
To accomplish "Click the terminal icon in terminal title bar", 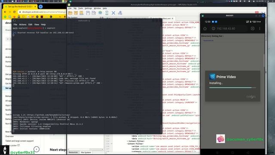I will pyautogui.click(x=14, y=21).
